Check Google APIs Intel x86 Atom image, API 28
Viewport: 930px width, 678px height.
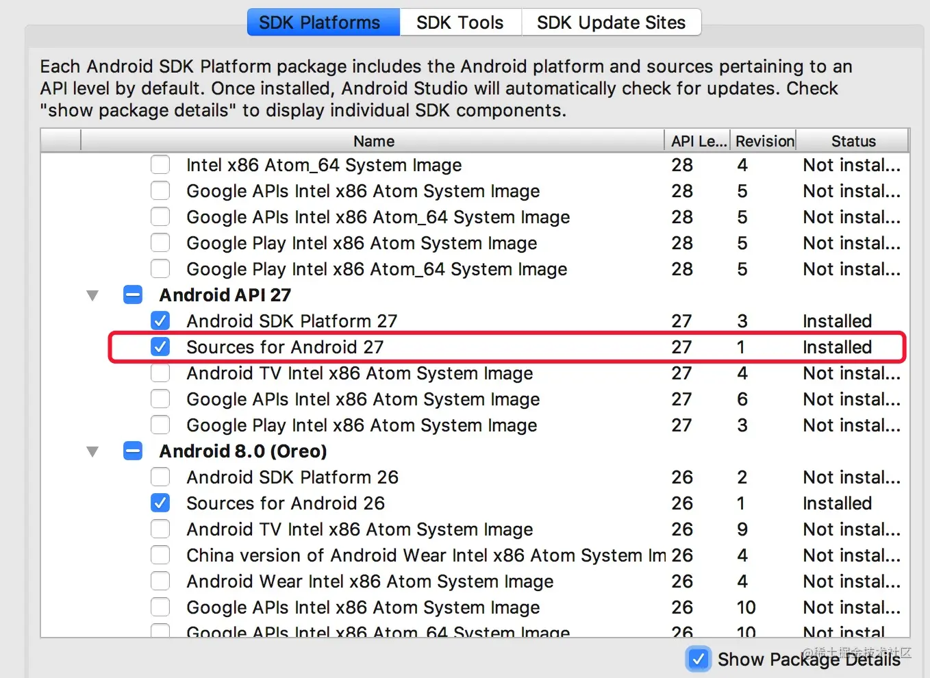click(x=160, y=191)
